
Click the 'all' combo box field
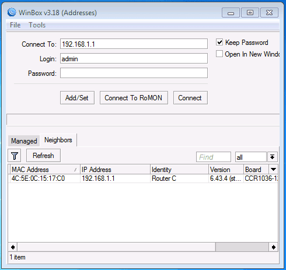coord(250,157)
